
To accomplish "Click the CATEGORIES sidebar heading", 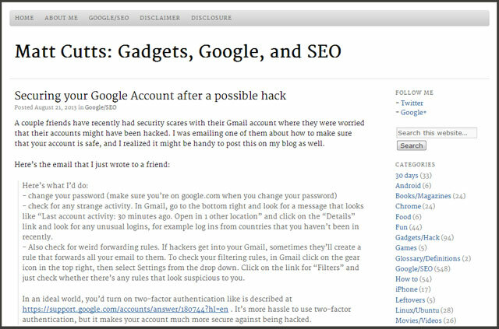I will [x=415, y=165].
